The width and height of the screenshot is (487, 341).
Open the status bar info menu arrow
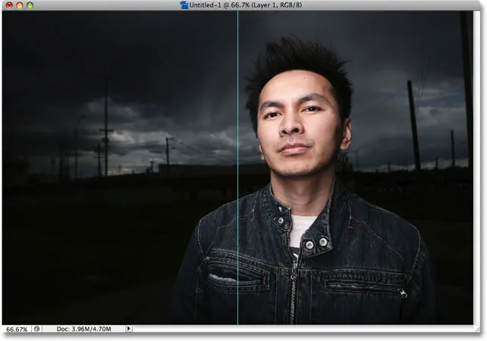129,328
